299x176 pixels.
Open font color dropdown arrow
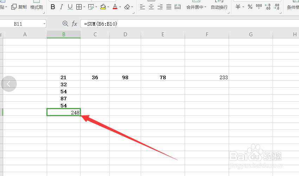(x=120, y=7)
